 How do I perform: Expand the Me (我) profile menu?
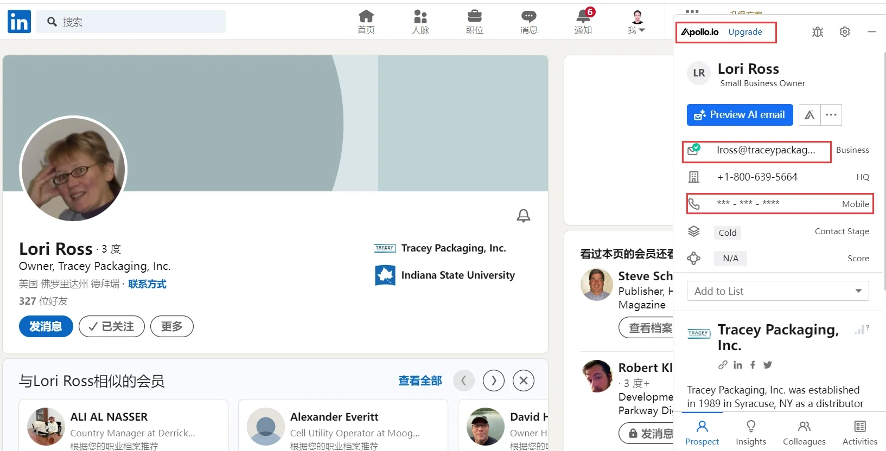(637, 22)
